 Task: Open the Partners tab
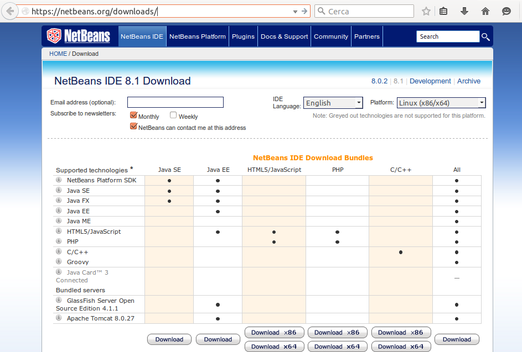point(367,36)
